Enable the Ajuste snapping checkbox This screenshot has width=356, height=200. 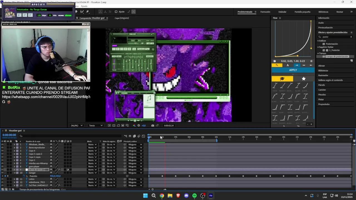click(x=116, y=12)
